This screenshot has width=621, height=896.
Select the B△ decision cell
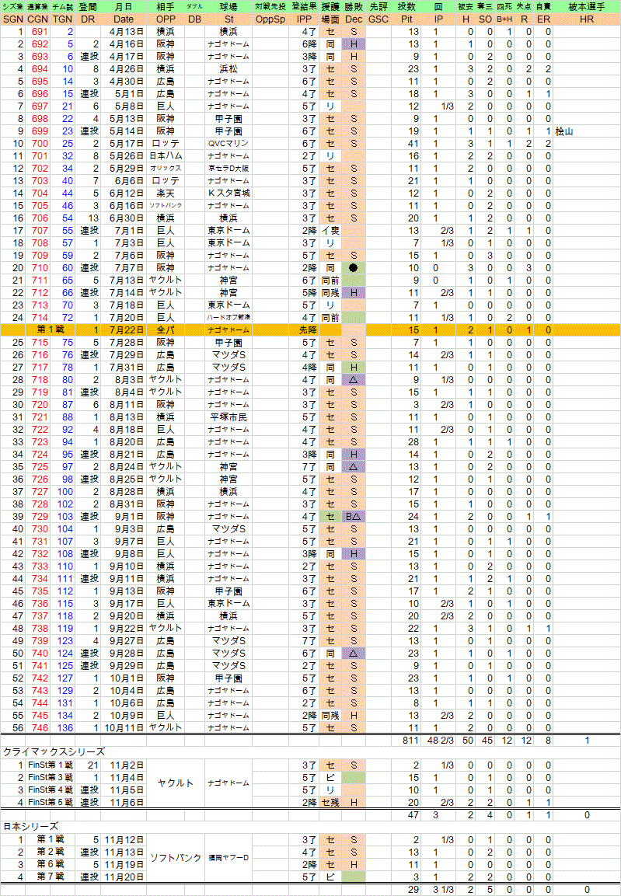[354, 517]
